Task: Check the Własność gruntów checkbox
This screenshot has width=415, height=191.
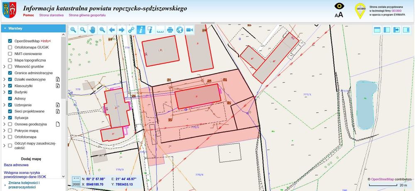Action: click(10, 66)
